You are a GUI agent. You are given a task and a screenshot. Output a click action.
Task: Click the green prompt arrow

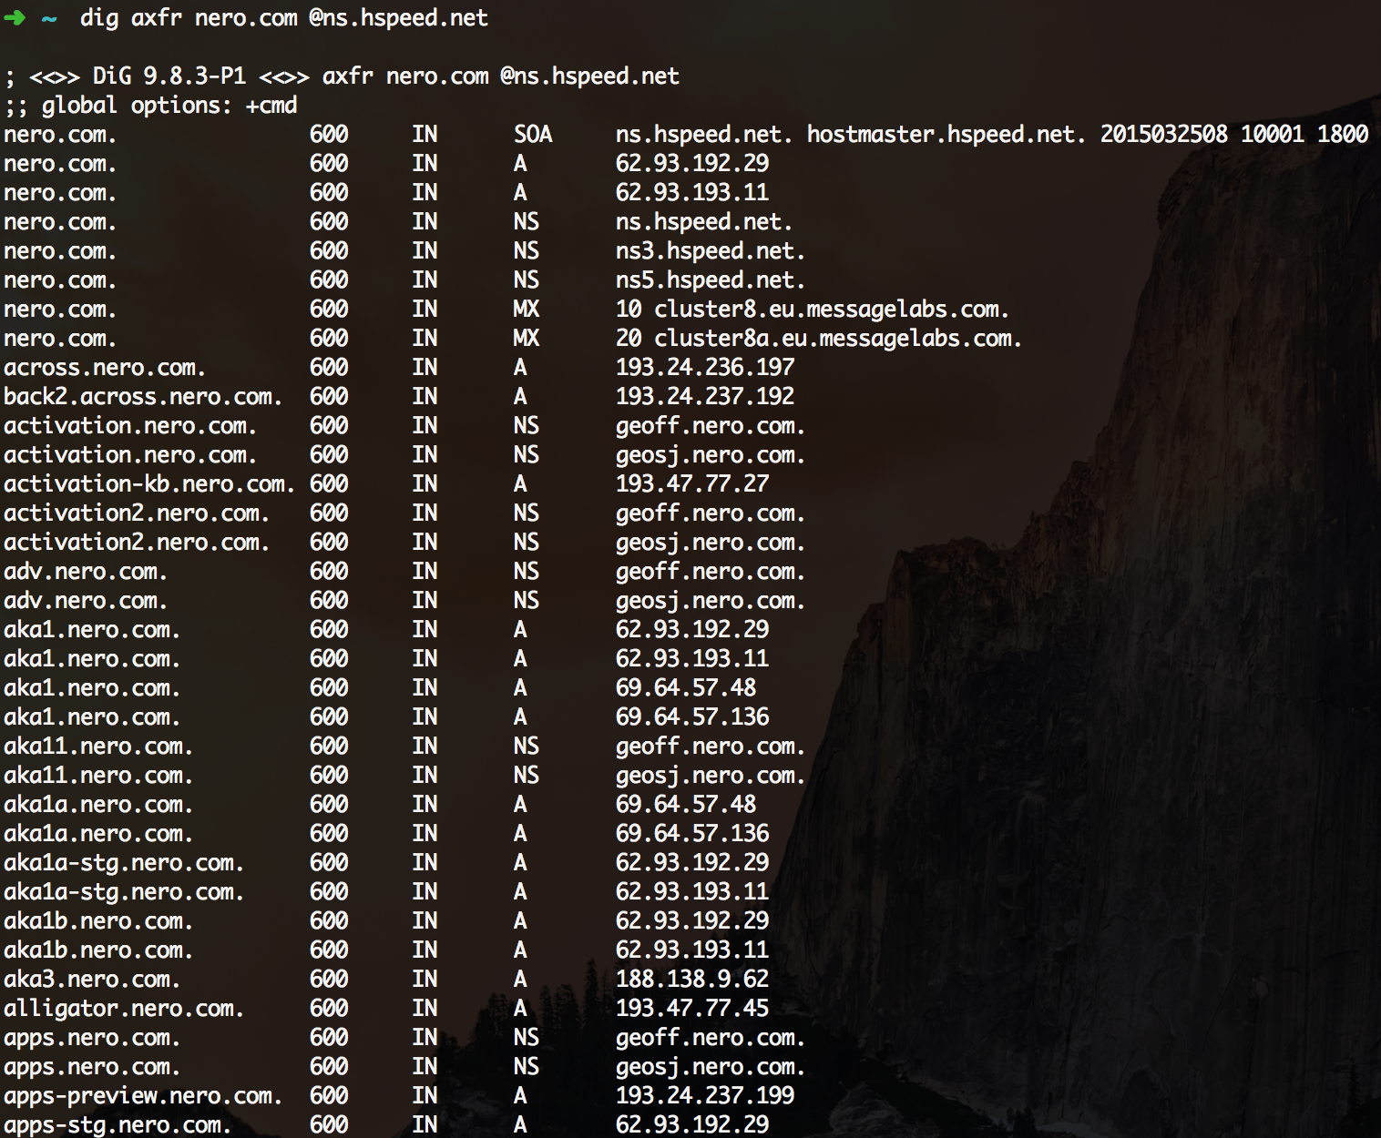pyautogui.click(x=14, y=18)
